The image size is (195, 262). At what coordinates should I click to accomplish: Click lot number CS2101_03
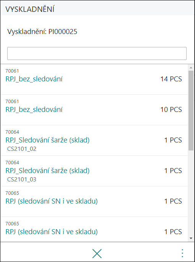(22, 180)
